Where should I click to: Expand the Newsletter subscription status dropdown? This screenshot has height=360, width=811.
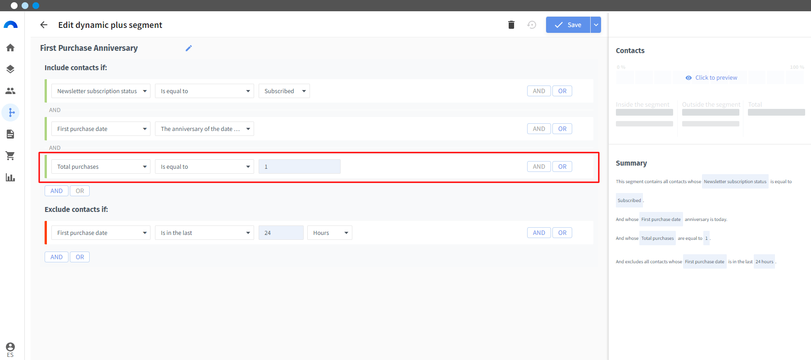(101, 91)
